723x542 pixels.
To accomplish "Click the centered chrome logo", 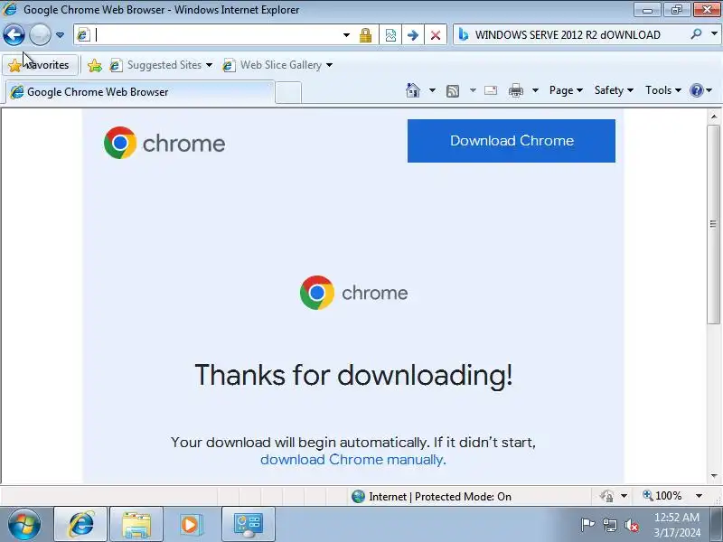I will tap(353, 293).
